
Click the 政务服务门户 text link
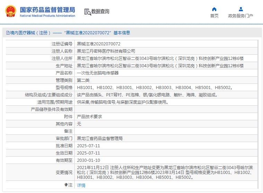pos(241,16)
